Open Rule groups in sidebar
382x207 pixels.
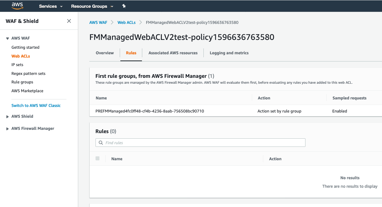coord(22,82)
